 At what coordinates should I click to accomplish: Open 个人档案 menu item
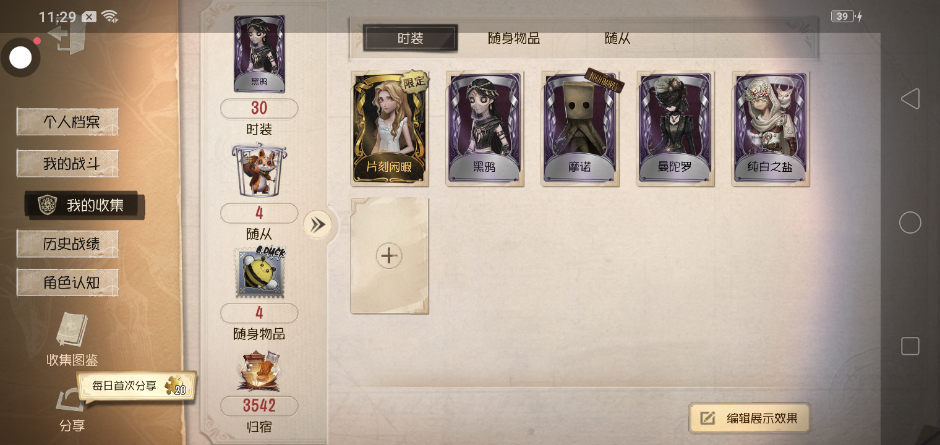click(67, 122)
